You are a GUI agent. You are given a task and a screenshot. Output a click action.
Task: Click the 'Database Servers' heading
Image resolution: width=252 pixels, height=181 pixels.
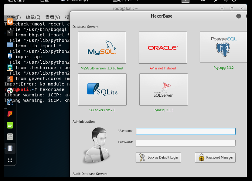(85, 27)
